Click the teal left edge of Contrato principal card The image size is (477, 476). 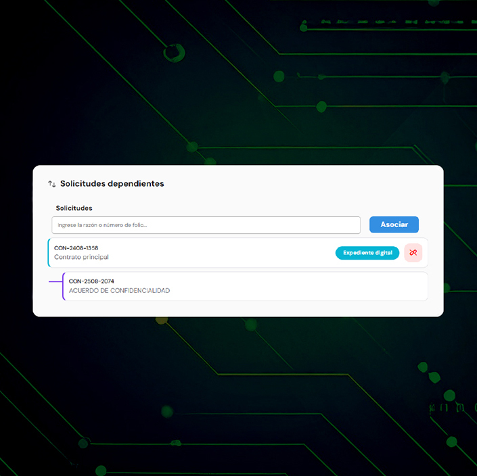click(x=49, y=253)
